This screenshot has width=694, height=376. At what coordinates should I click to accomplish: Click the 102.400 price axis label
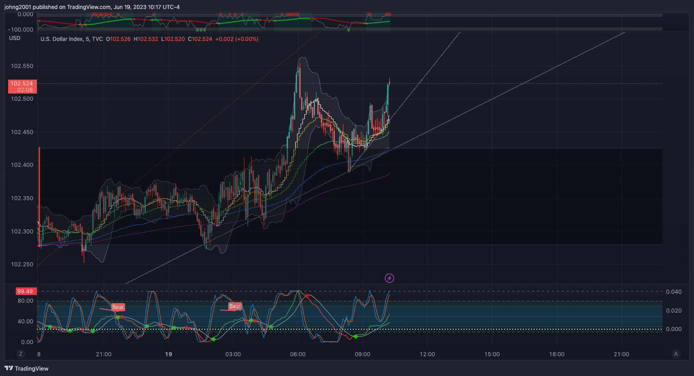point(22,165)
